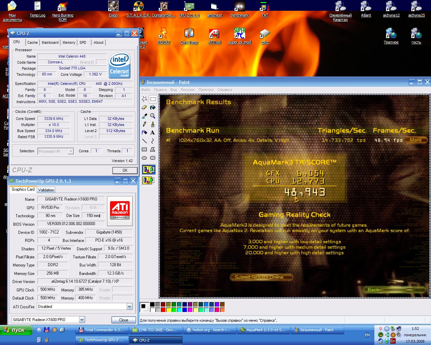Choose the Pencil tool in Paint
The image size is (431, 345).
pyautogui.click(x=144, y=124)
